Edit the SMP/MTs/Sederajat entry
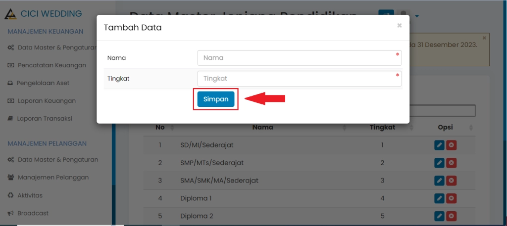Viewport: 507px width, 226px height. pos(439,163)
